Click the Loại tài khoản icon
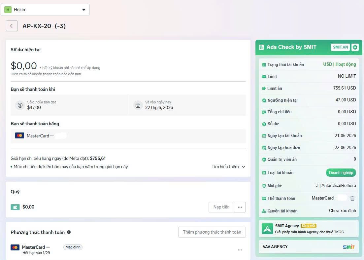This screenshot has height=260, width=364. 264,173
